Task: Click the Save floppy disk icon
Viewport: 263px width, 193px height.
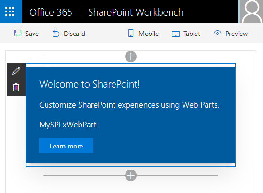Action: 18,33
